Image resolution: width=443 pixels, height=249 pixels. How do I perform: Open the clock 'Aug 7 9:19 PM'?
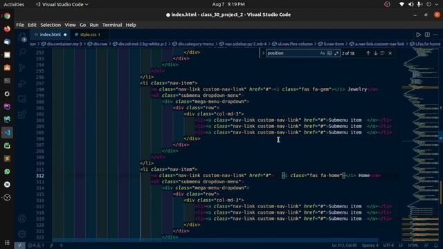[x=228, y=4]
